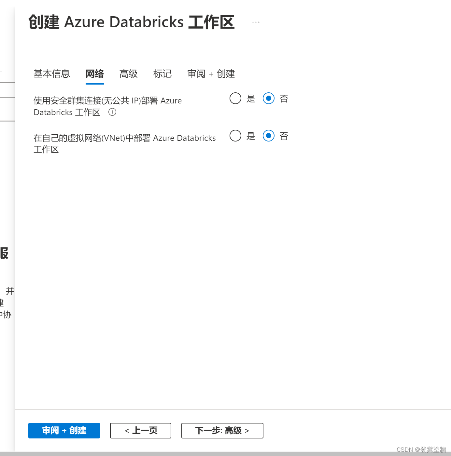The width and height of the screenshot is (451, 456).
Task: Open the ellipsis menu beside the page title
Action: click(x=256, y=22)
